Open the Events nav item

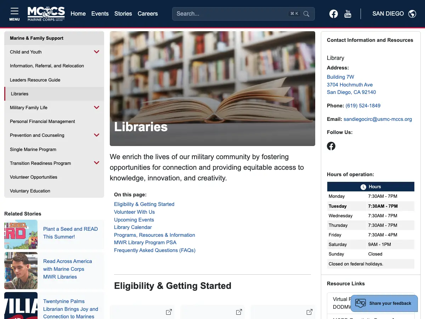[x=100, y=14]
